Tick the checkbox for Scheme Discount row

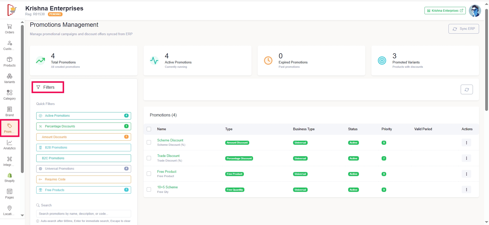[x=149, y=142]
